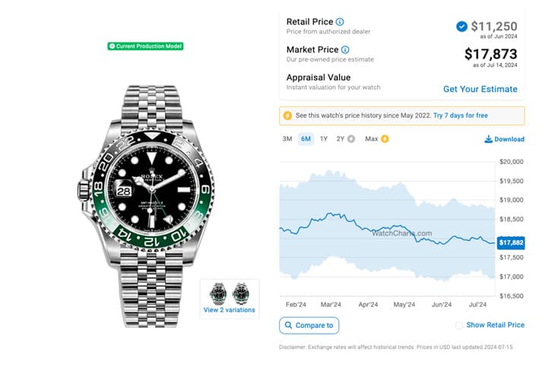Viewport: 555px width, 366px height.
Task: Open View 2 variations link
Action: pos(229,310)
